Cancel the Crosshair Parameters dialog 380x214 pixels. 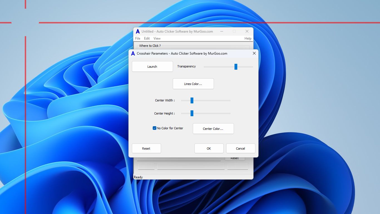click(x=240, y=148)
